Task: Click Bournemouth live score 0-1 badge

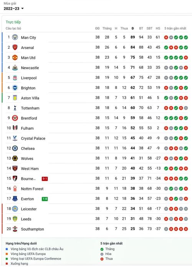Action: (x=45, y=179)
